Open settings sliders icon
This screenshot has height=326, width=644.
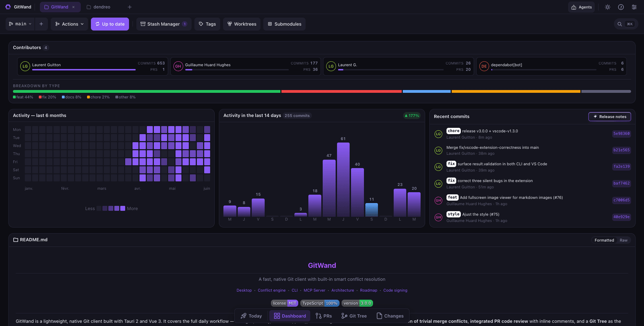pos(634,7)
